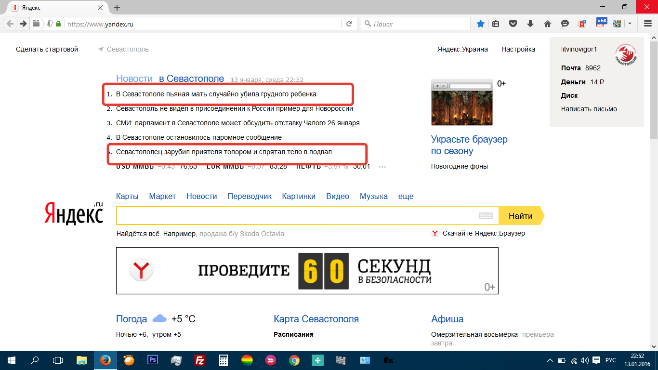This screenshot has height=370, width=658.
Task: Open Украсьте браузер по сезону link
Action: point(469,145)
